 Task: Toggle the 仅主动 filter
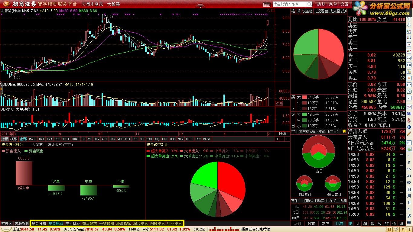pos(307,11)
